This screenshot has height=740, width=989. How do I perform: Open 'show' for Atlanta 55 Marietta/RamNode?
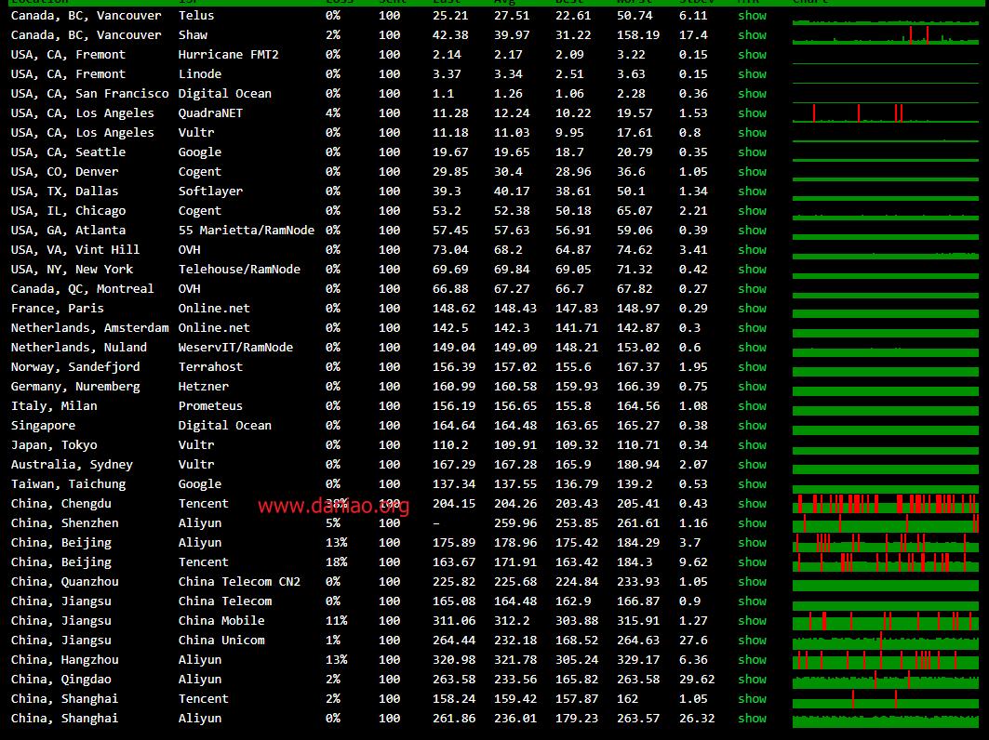tap(752, 231)
